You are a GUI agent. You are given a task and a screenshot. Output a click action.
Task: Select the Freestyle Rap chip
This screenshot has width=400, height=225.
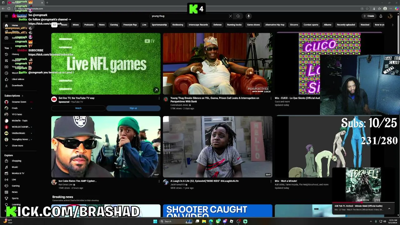pyautogui.click(x=130, y=25)
